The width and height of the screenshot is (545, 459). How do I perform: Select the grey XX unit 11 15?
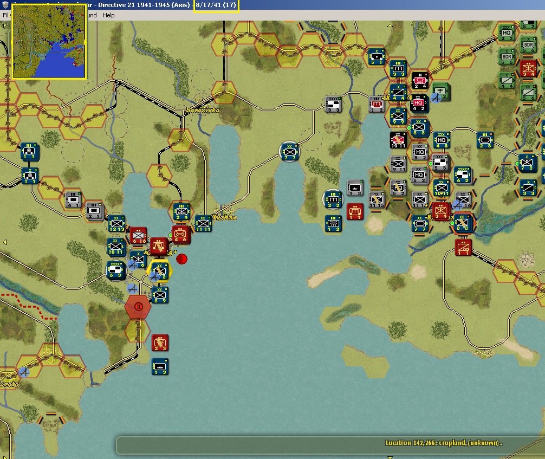coord(377,200)
